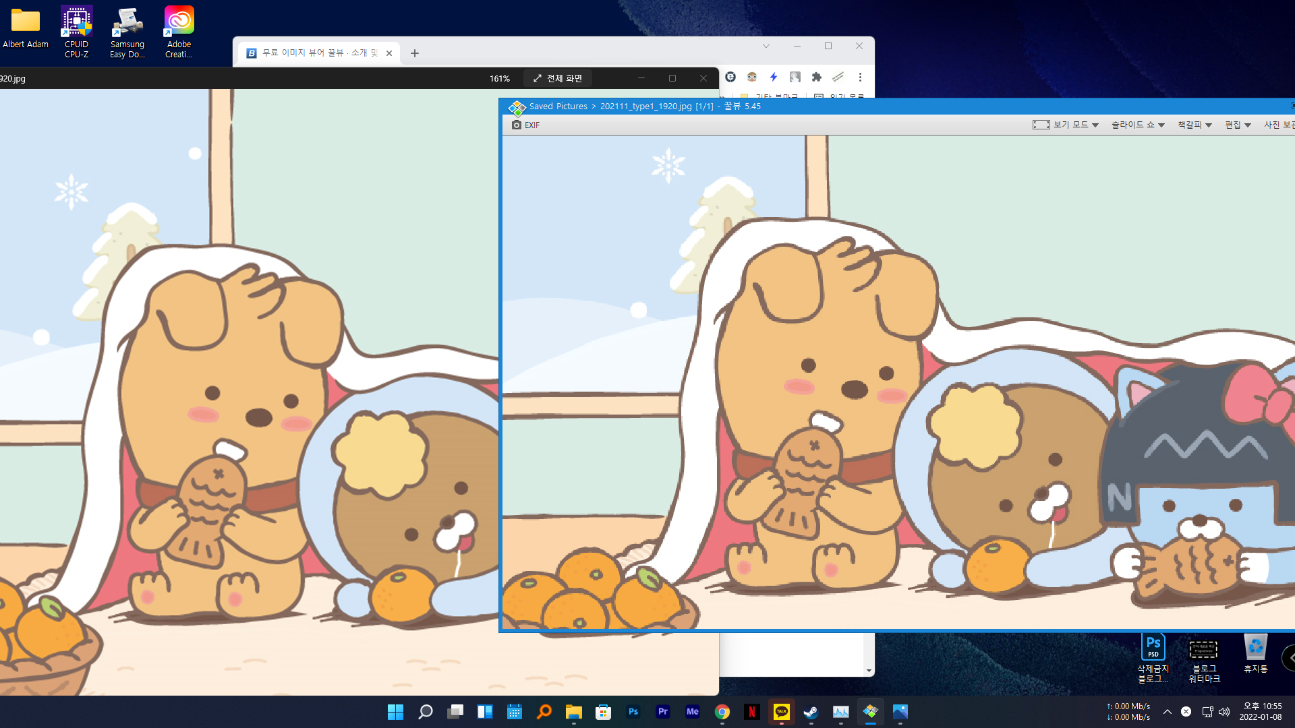Screen dimensions: 1295x728
Task: Open the 편집 menu
Action: click(x=1238, y=125)
